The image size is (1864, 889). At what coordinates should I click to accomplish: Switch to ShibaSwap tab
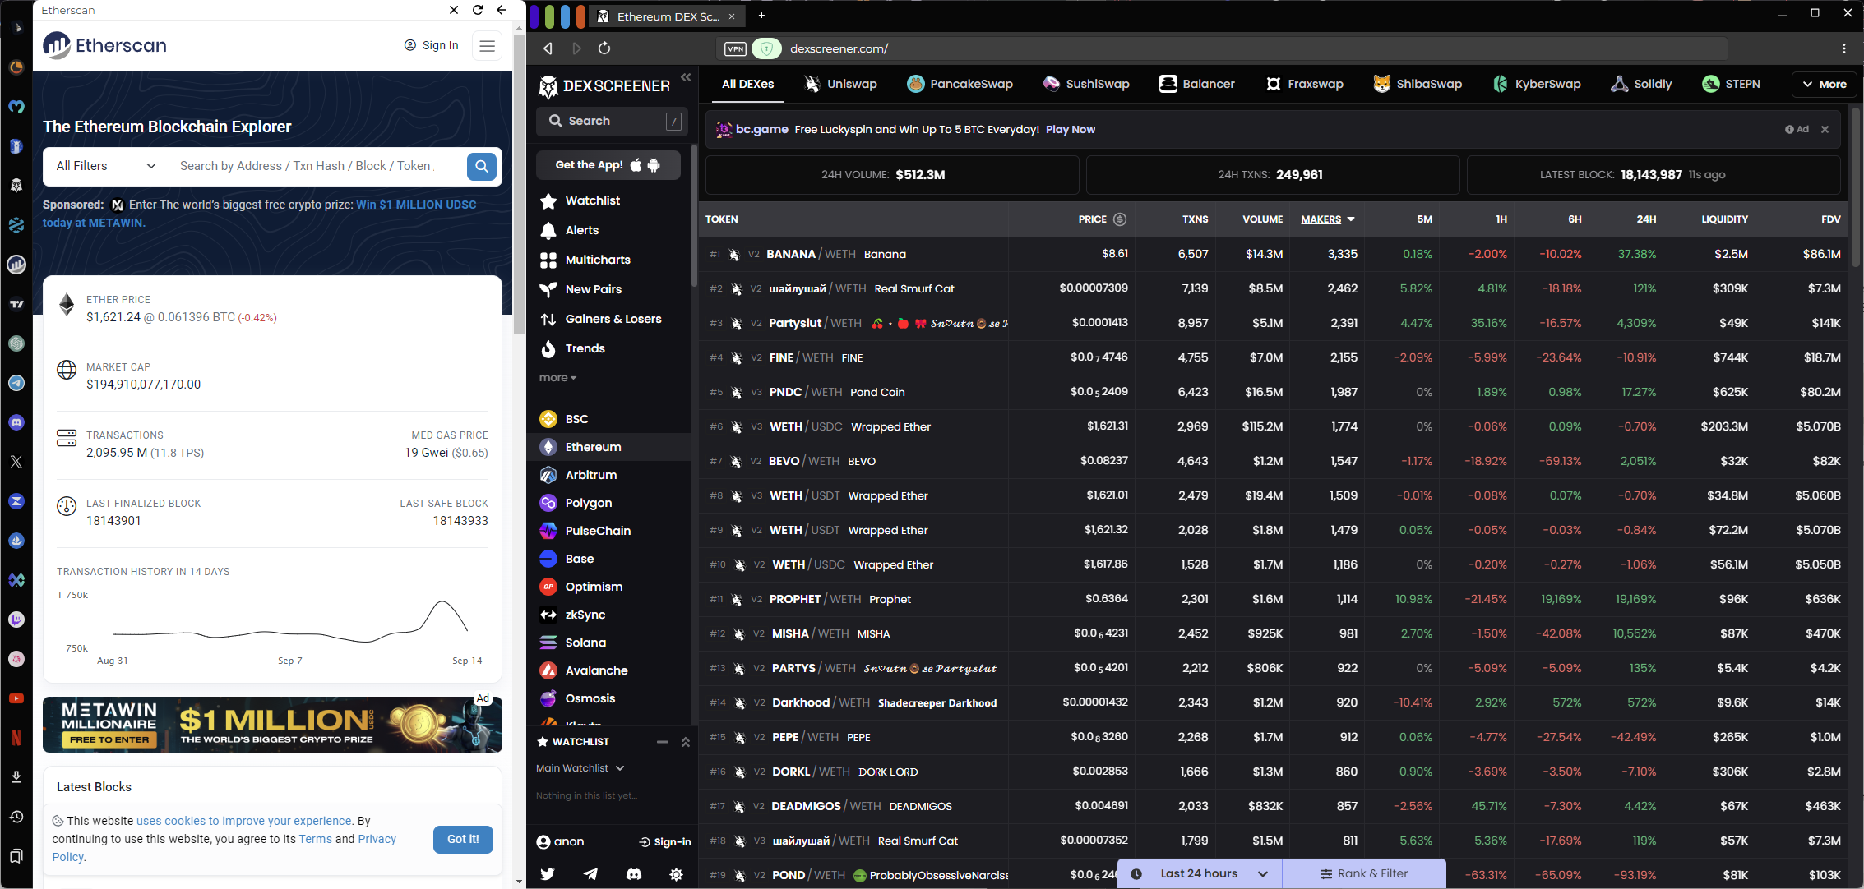pos(1418,84)
